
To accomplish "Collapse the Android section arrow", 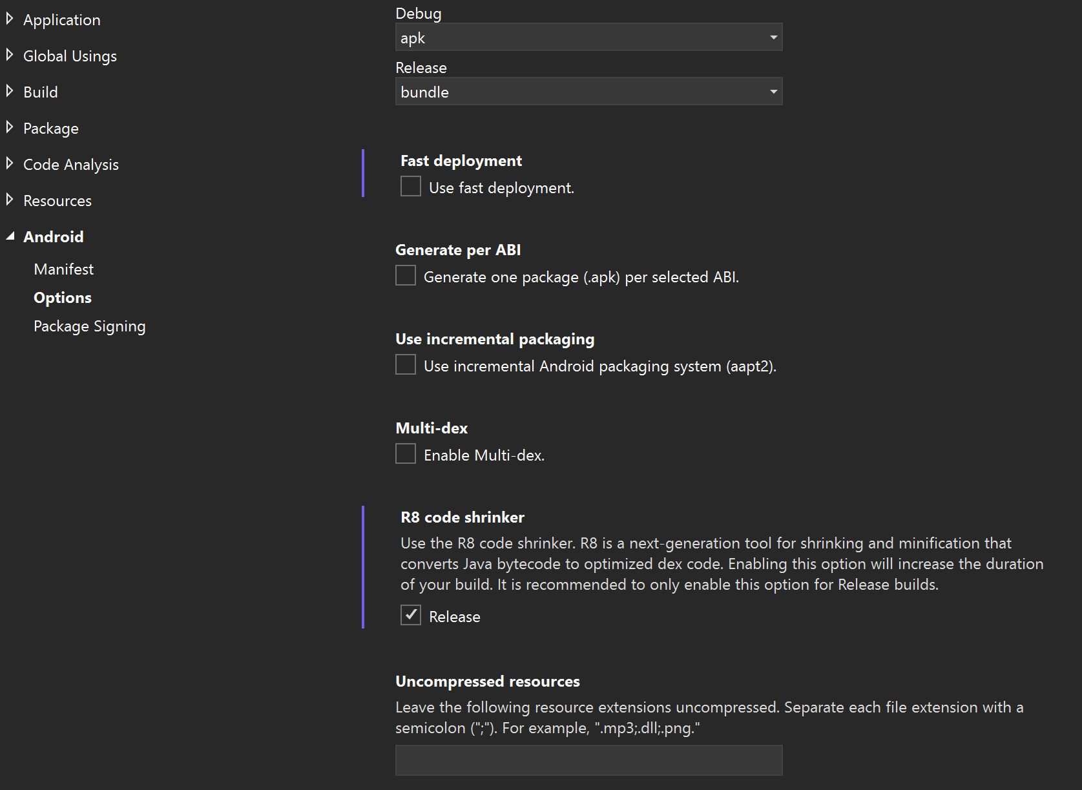I will (10, 236).
